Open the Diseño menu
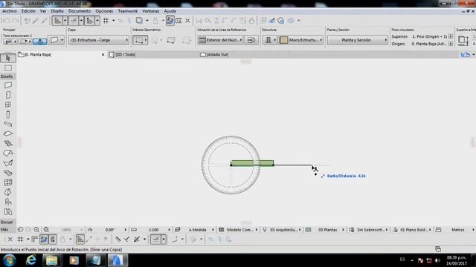476x267 pixels. pos(57,11)
